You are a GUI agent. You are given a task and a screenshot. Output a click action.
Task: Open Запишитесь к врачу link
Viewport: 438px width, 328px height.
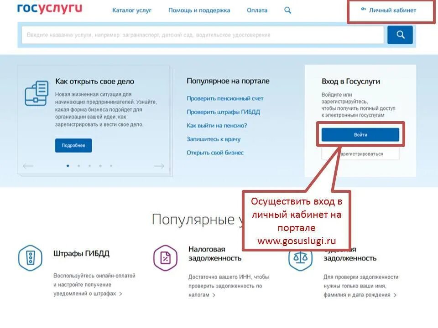click(x=214, y=139)
